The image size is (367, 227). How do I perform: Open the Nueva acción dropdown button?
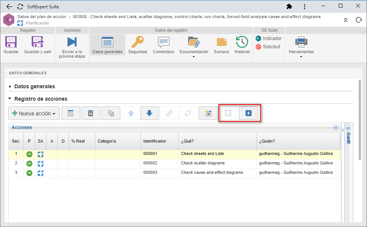34,113
